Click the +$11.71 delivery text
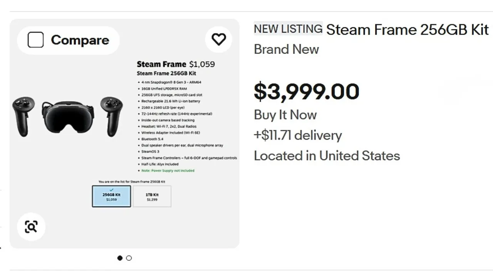The height and width of the screenshot is (277, 493). click(x=298, y=135)
